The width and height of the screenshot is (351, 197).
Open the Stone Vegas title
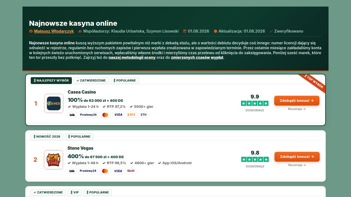pos(80,148)
